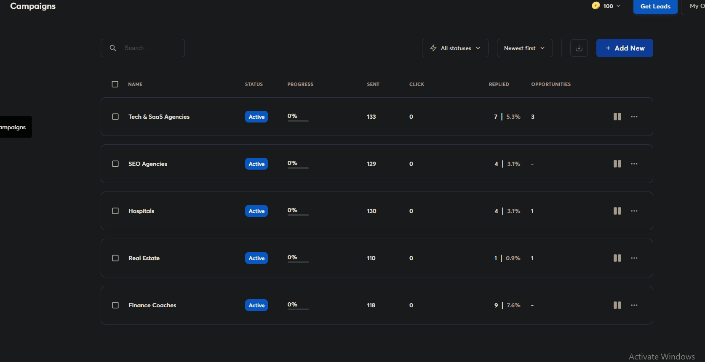
Task: Click the 0.9% reply rate
Action: pos(513,258)
